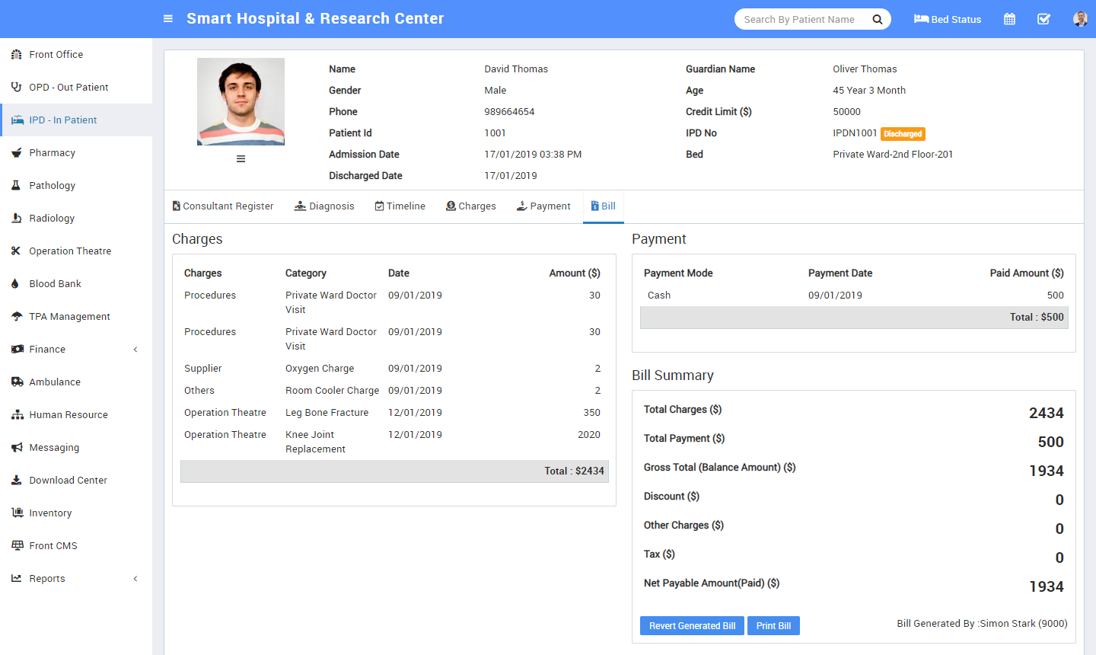
Task: Click the Front Office sidebar icon
Action: (17, 55)
